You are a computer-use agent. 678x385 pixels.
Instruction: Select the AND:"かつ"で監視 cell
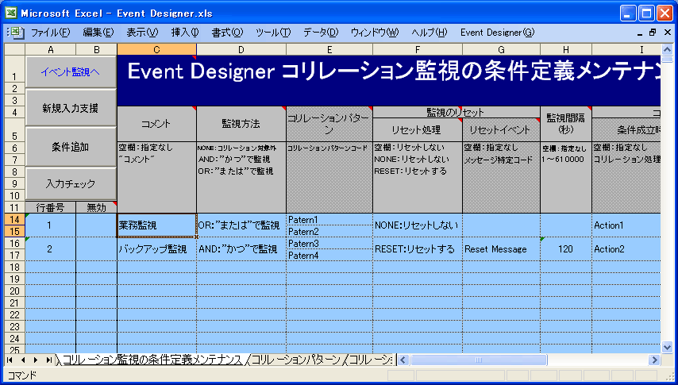(x=241, y=249)
